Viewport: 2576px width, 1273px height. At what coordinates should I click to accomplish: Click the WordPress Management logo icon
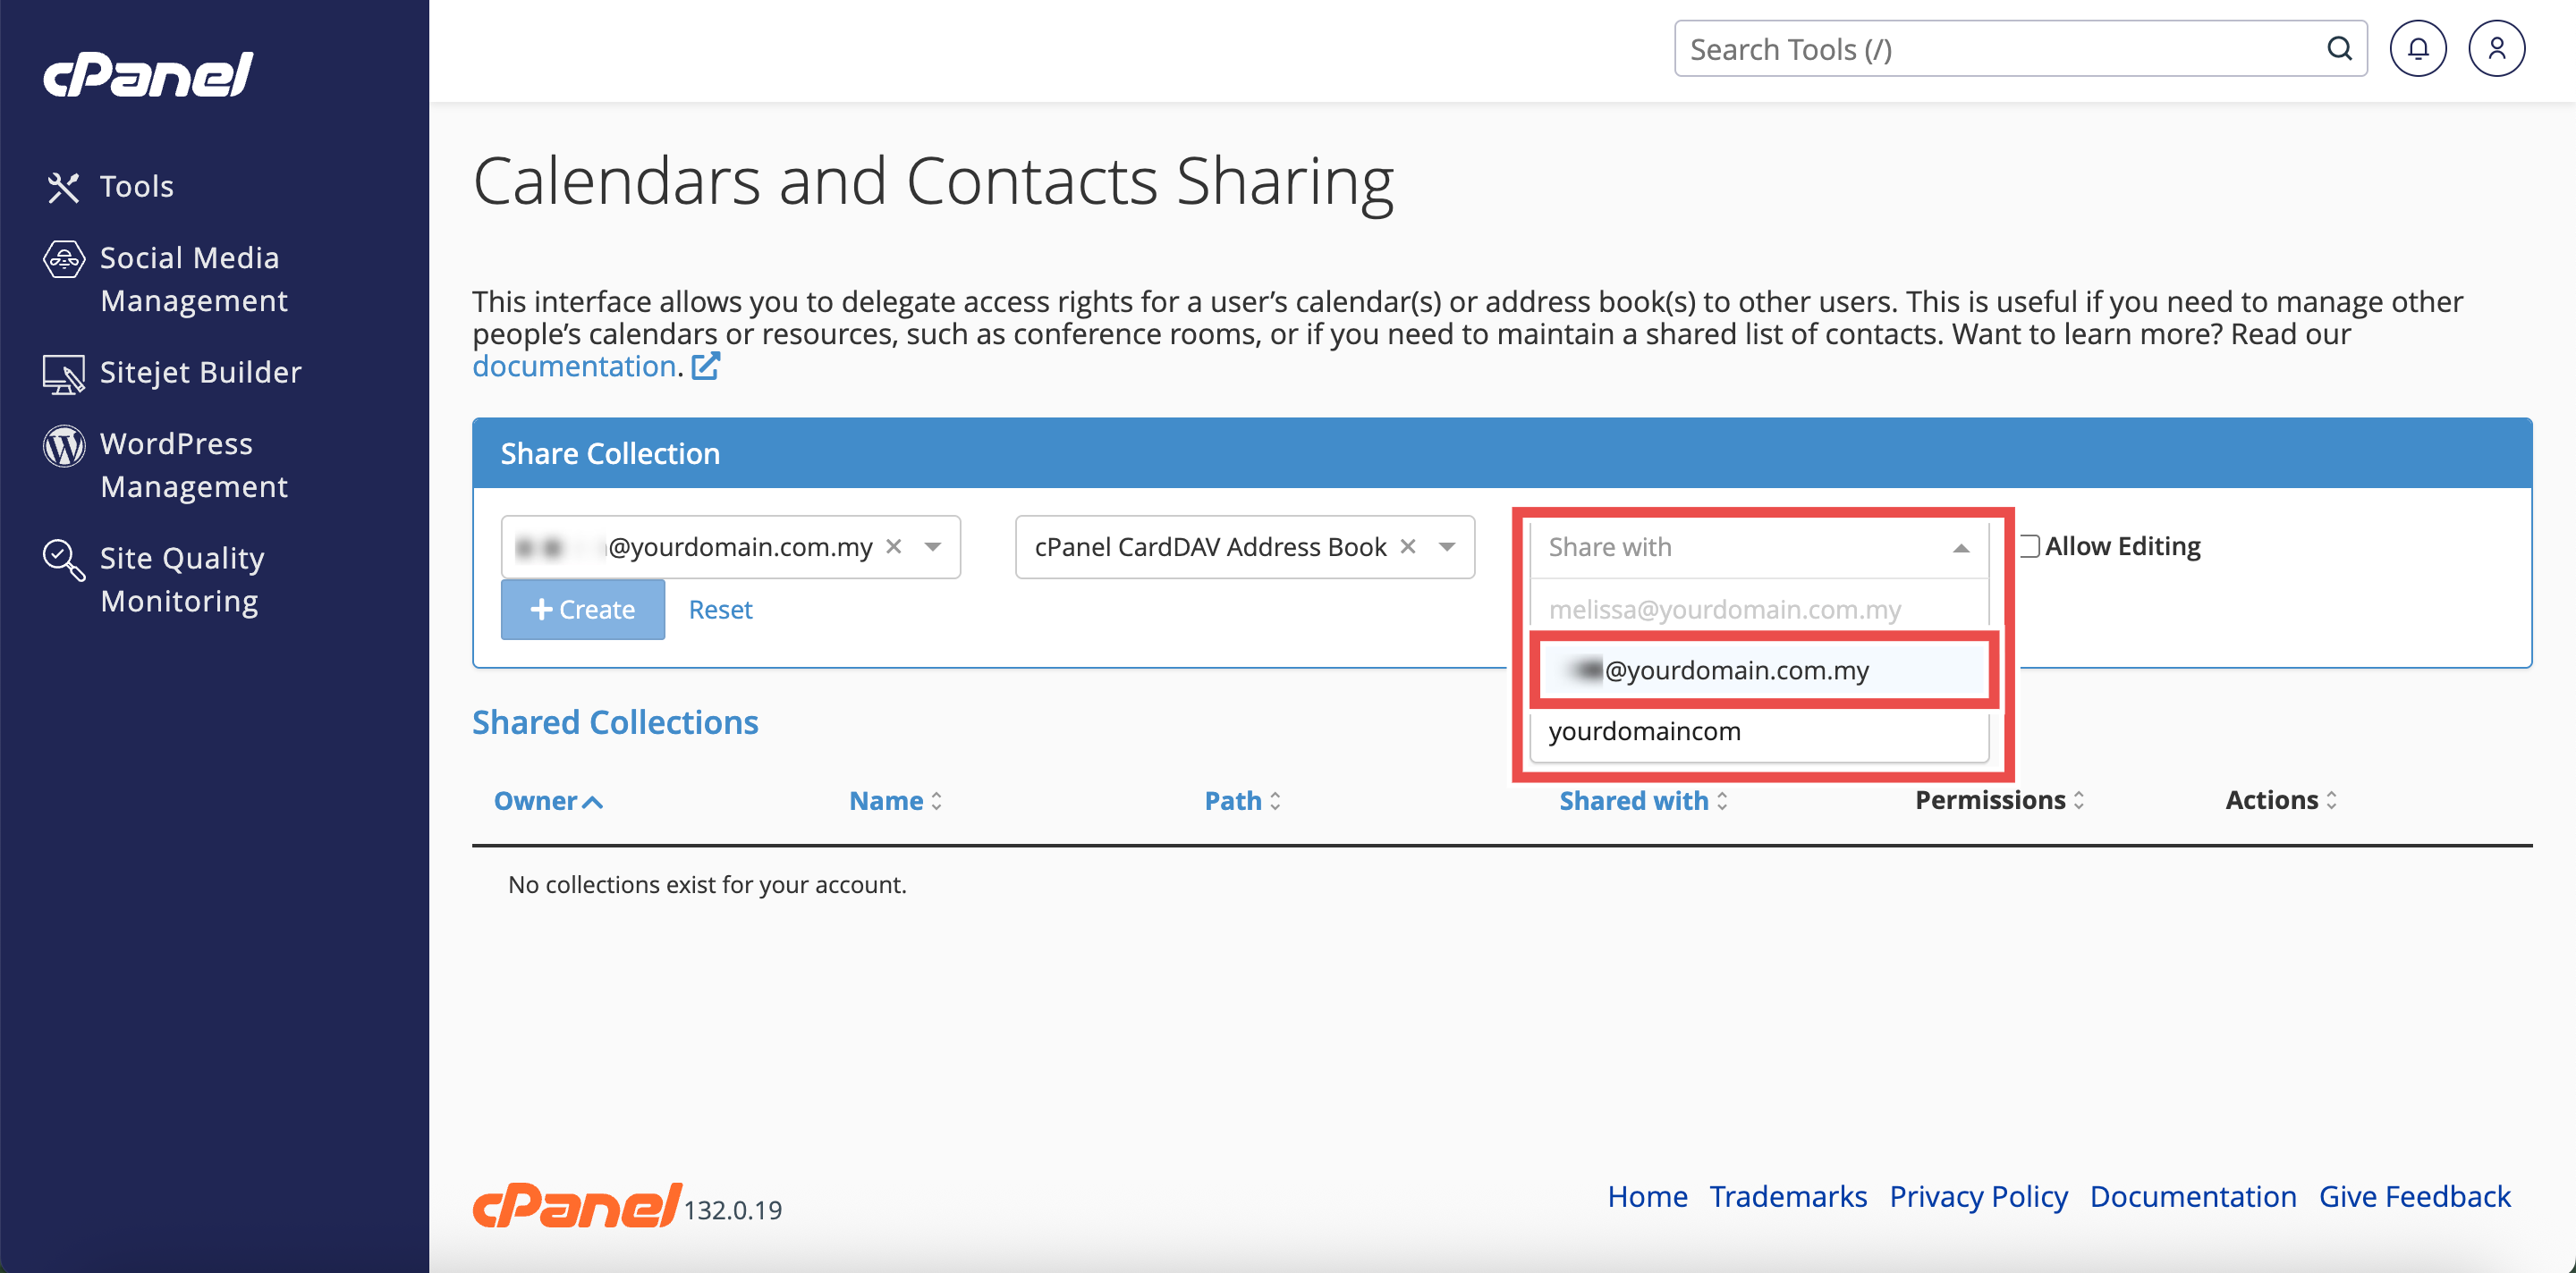point(64,446)
